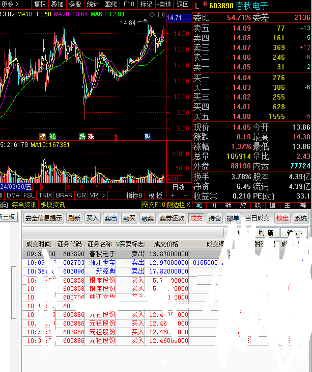Click the red S marker icon on the chart
This screenshot has height=372, width=312.
point(116,137)
